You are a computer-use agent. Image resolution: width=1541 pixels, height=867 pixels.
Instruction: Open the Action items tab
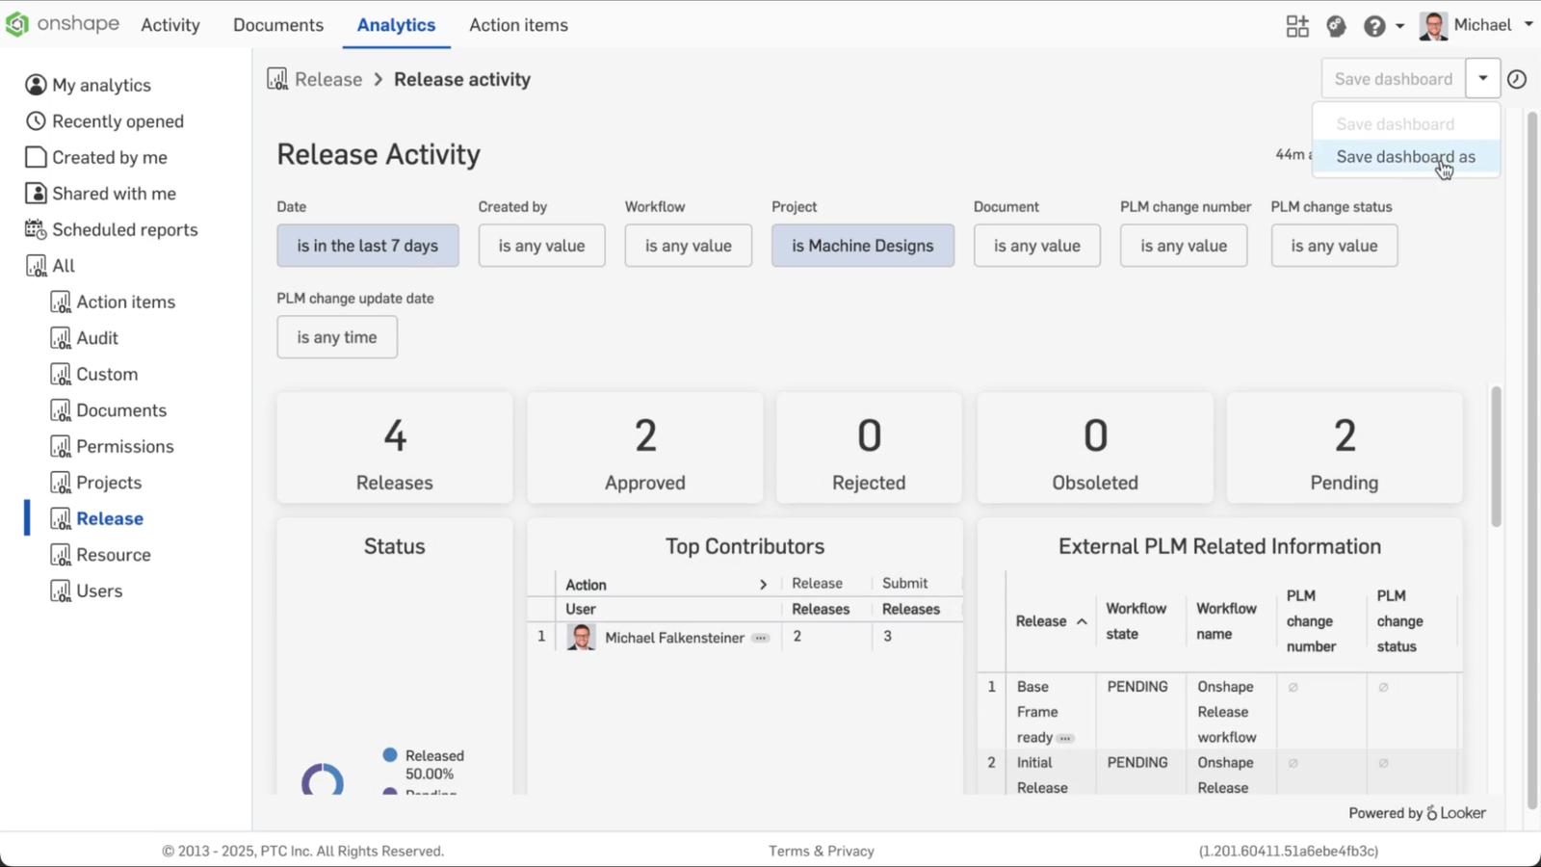click(518, 25)
